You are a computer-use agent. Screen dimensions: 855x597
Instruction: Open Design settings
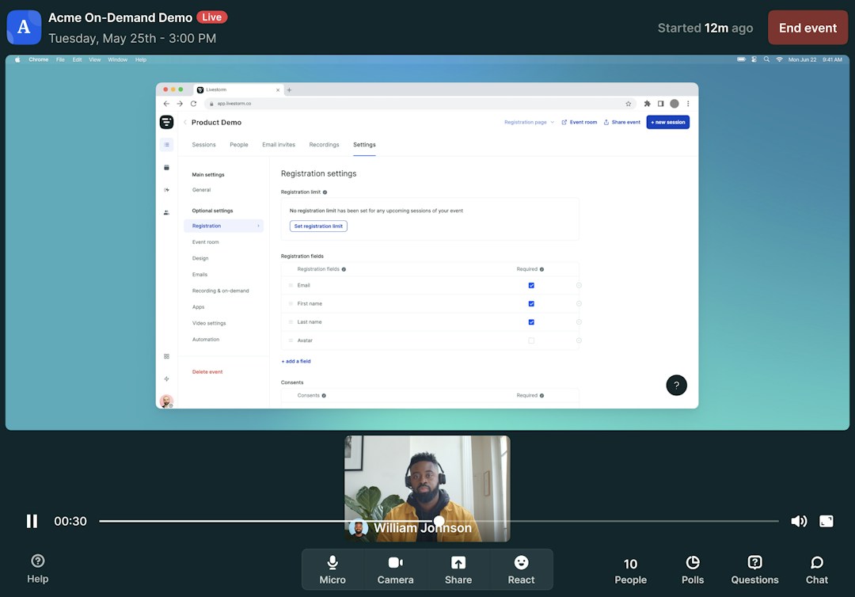[x=200, y=258]
